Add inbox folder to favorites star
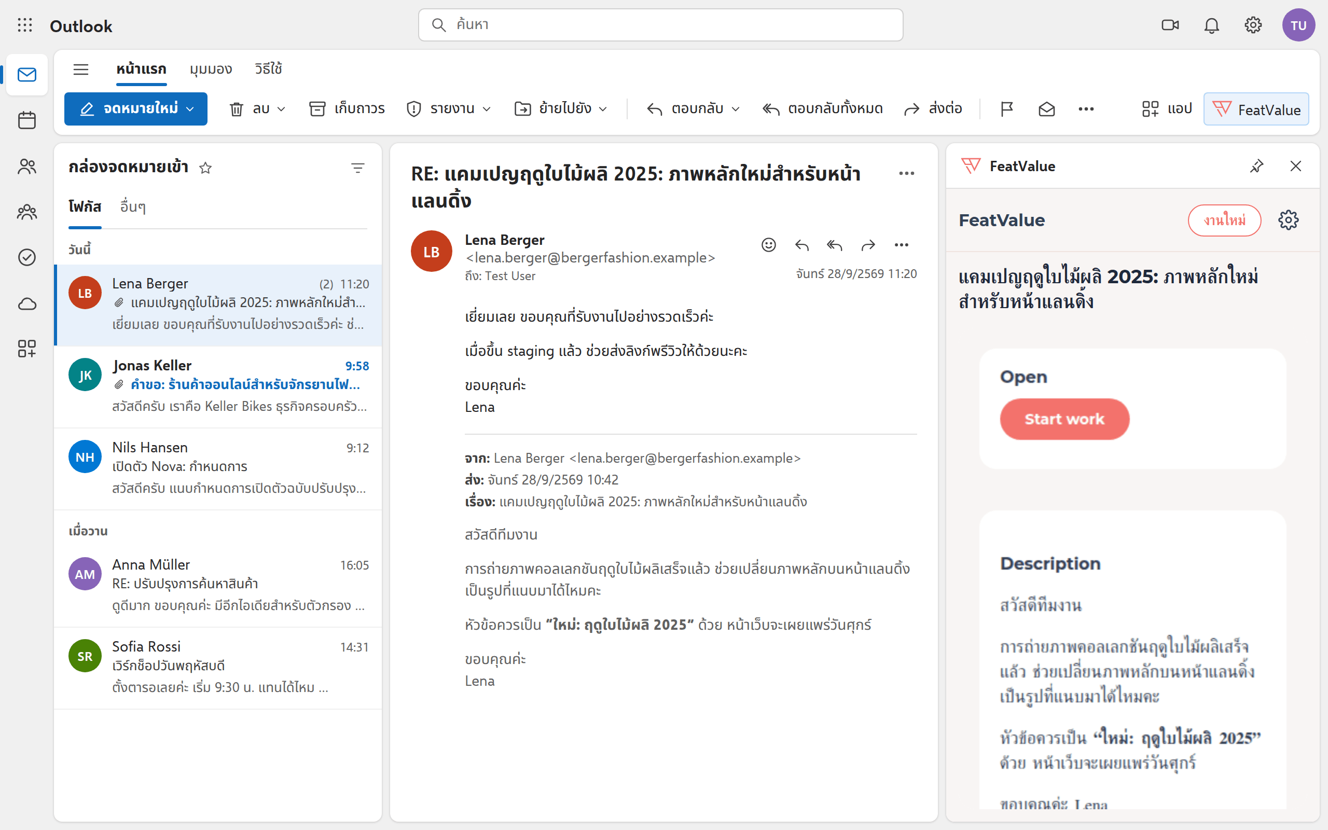The width and height of the screenshot is (1328, 830). 205,168
